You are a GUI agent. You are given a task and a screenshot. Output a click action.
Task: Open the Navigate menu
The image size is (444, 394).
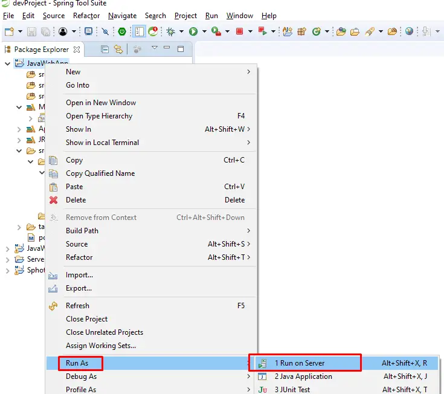pyautogui.click(x=122, y=16)
